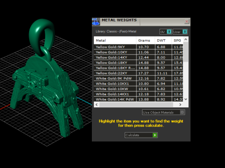Click the horizontal scrollbar thumb
This screenshot has height=168, width=225.
coord(136,105)
